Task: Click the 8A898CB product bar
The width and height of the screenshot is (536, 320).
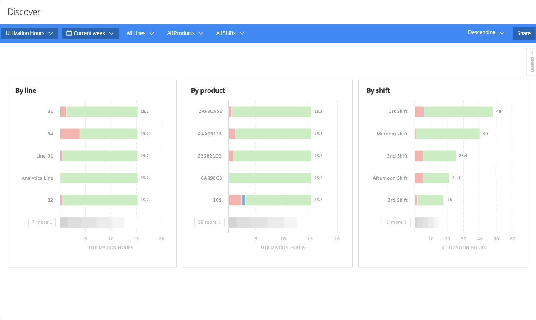Action: [x=270, y=178]
